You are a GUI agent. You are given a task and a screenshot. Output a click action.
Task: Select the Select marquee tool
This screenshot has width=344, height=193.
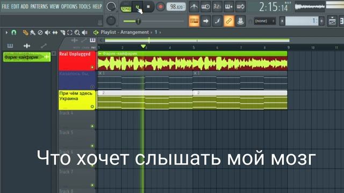pyautogui.click(x=70, y=33)
